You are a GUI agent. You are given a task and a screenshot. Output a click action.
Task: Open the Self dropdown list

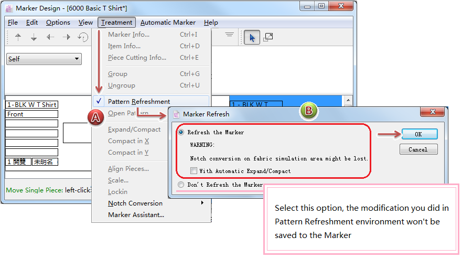click(x=44, y=59)
